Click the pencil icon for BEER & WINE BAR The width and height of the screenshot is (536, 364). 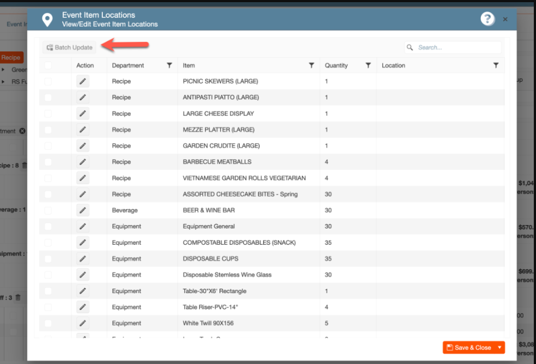pos(83,210)
